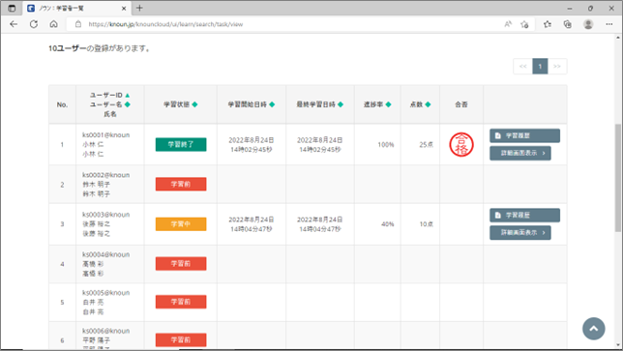This screenshot has width=623, height=351.
Task: Sort by 最終学習日時 column diamond icon
Action: [x=341, y=104]
